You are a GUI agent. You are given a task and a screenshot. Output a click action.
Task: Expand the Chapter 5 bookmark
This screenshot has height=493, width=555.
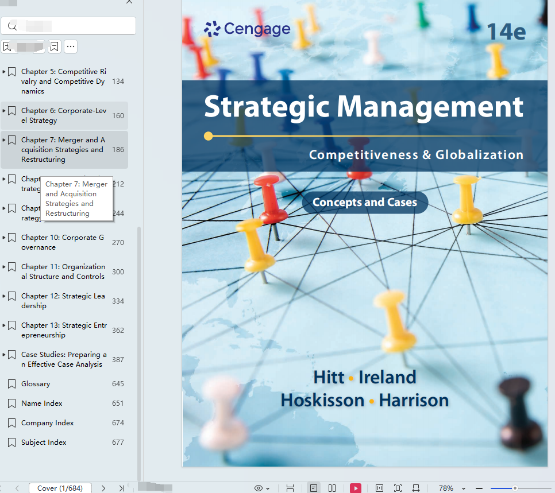click(x=3, y=72)
